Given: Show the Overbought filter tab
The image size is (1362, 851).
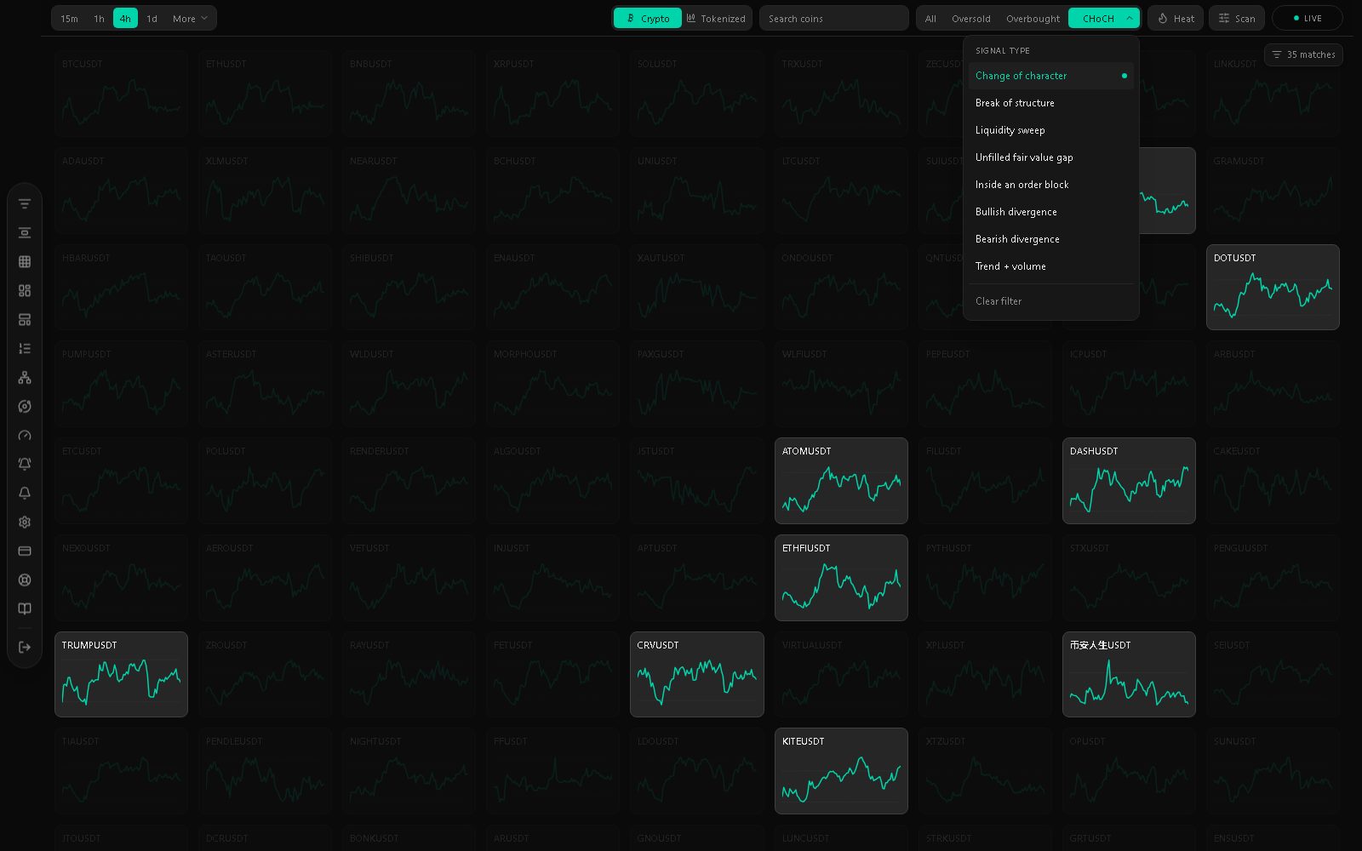Looking at the screenshot, I should (1033, 18).
